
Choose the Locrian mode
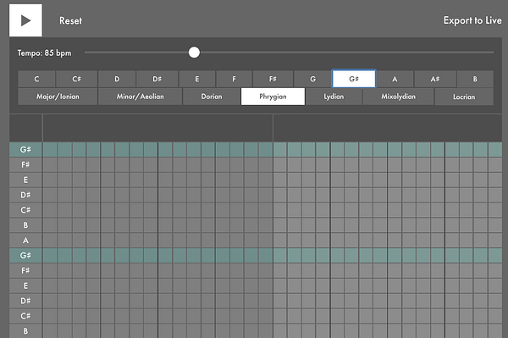(464, 97)
